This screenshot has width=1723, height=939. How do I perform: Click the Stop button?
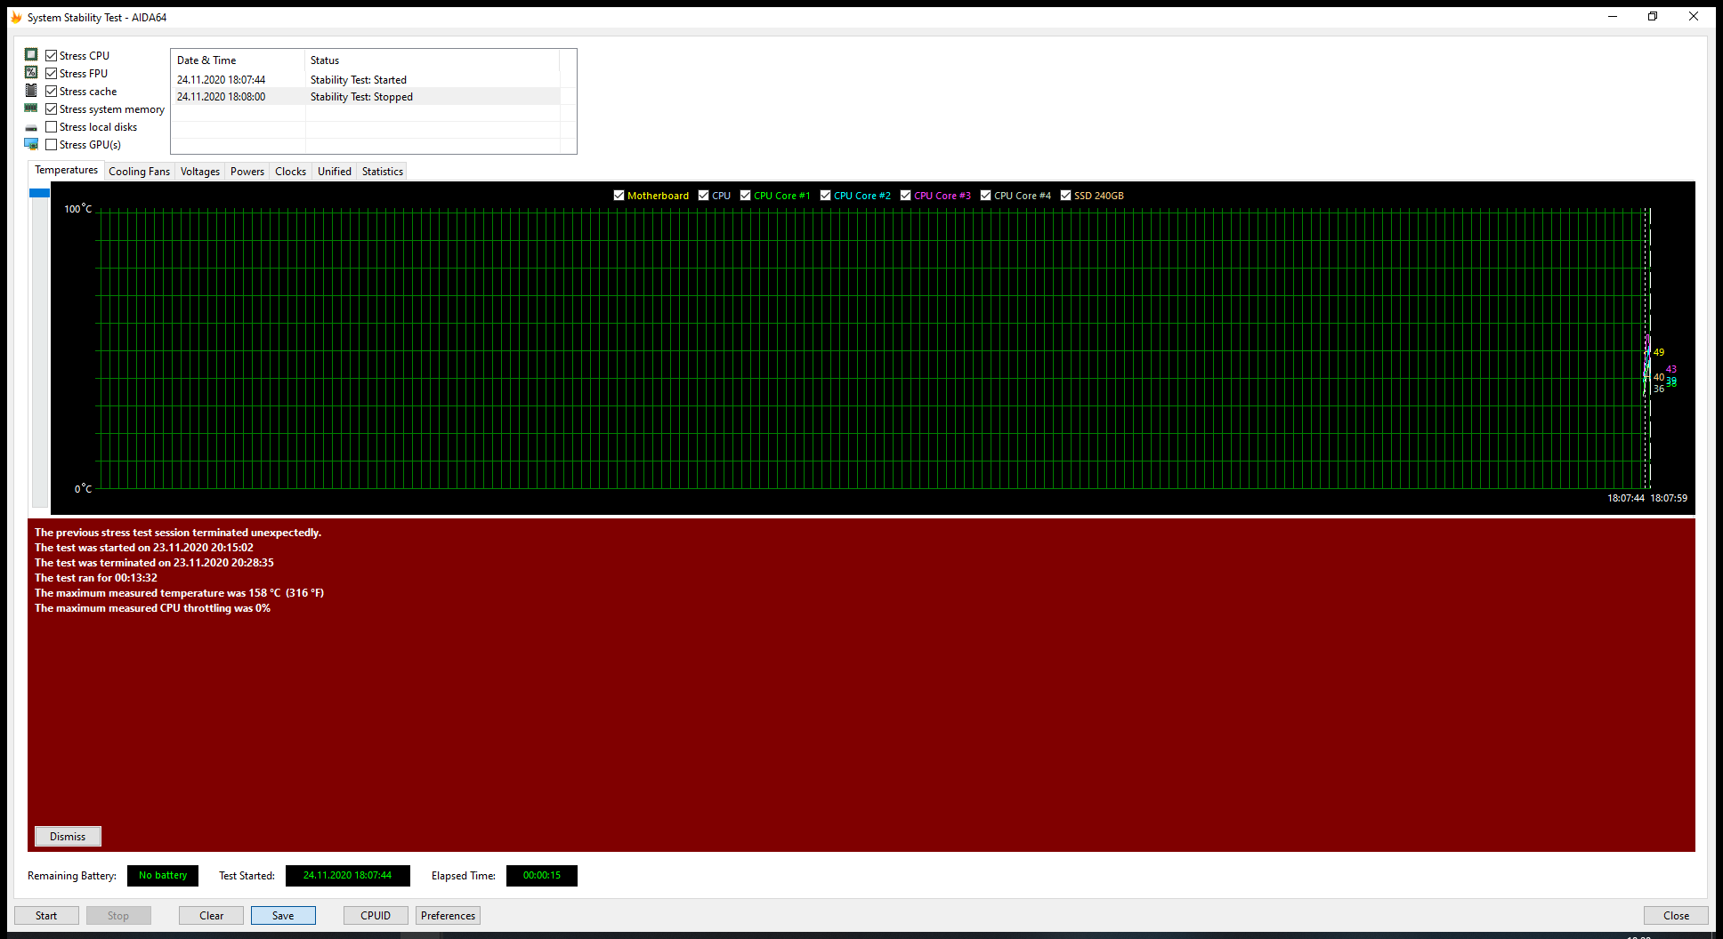point(118,915)
